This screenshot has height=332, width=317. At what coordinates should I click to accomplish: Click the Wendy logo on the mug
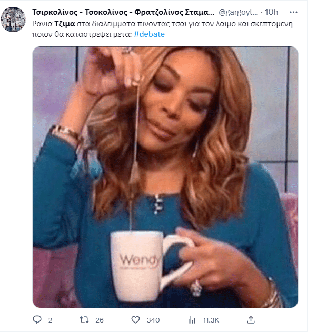pyautogui.click(x=140, y=261)
